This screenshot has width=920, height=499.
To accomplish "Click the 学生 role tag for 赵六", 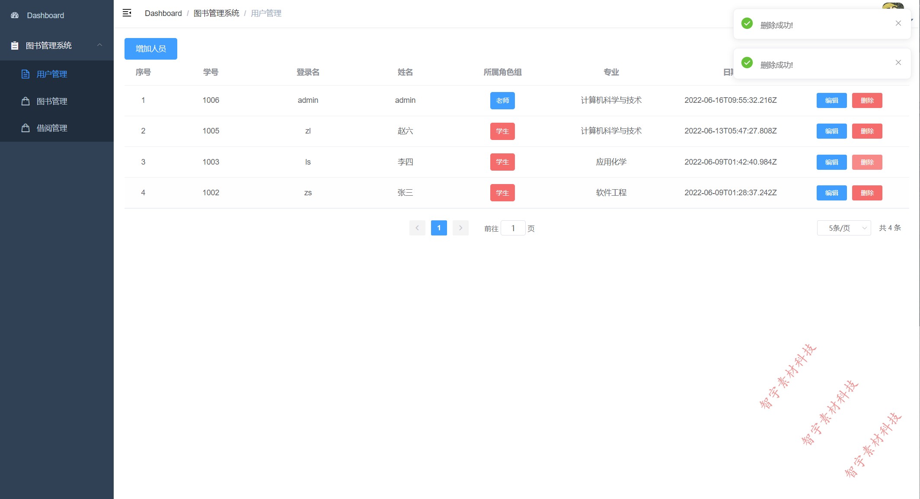I will pyautogui.click(x=502, y=131).
